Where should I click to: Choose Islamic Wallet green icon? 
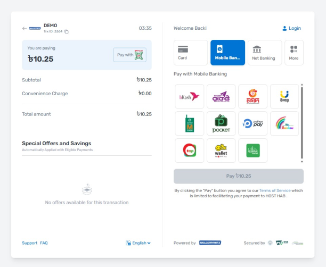point(252,151)
